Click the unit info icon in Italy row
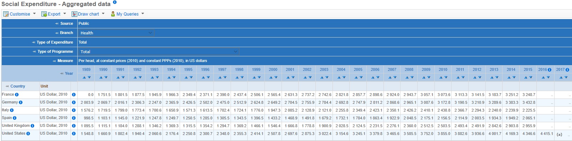Viewport: 572px width, 141px height. tap(74, 110)
